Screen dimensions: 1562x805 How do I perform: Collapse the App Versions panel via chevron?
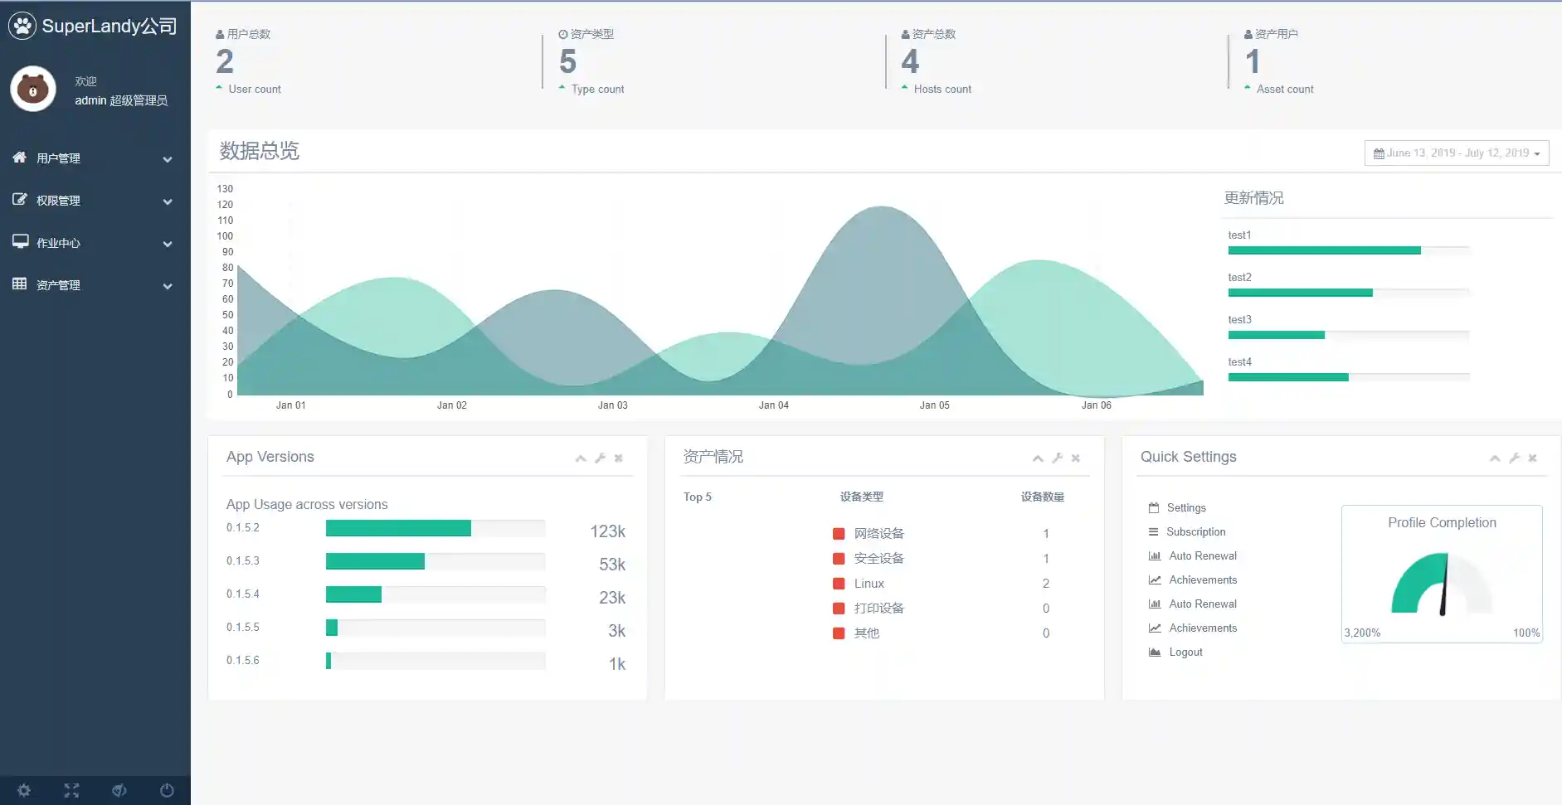point(581,458)
